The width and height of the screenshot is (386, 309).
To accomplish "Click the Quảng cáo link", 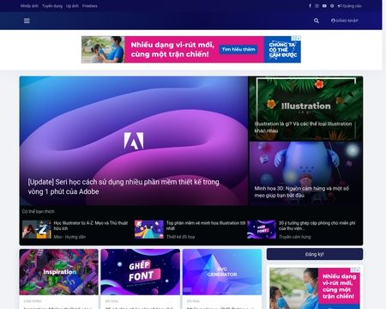I will tap(349, 6).
